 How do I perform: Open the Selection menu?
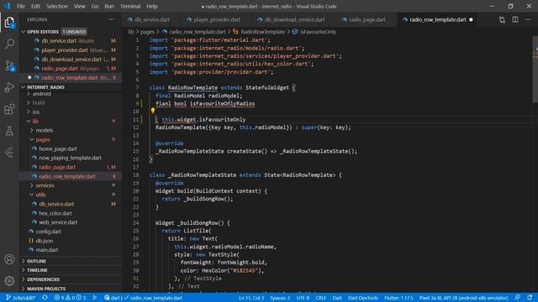point(57,6)
